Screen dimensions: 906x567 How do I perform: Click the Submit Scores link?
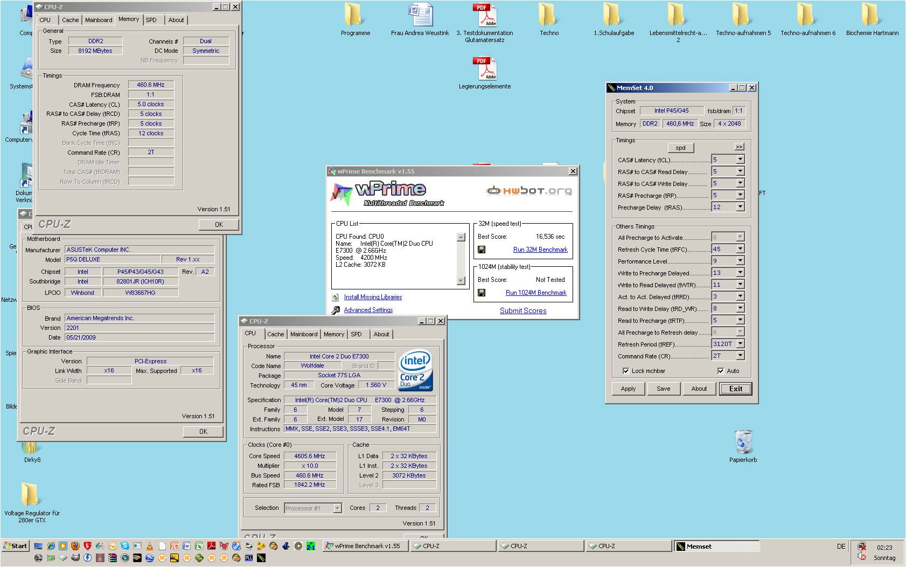point(523,311)
